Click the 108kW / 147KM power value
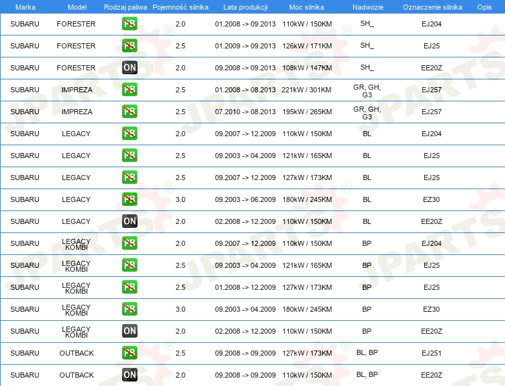 (307, 68)
